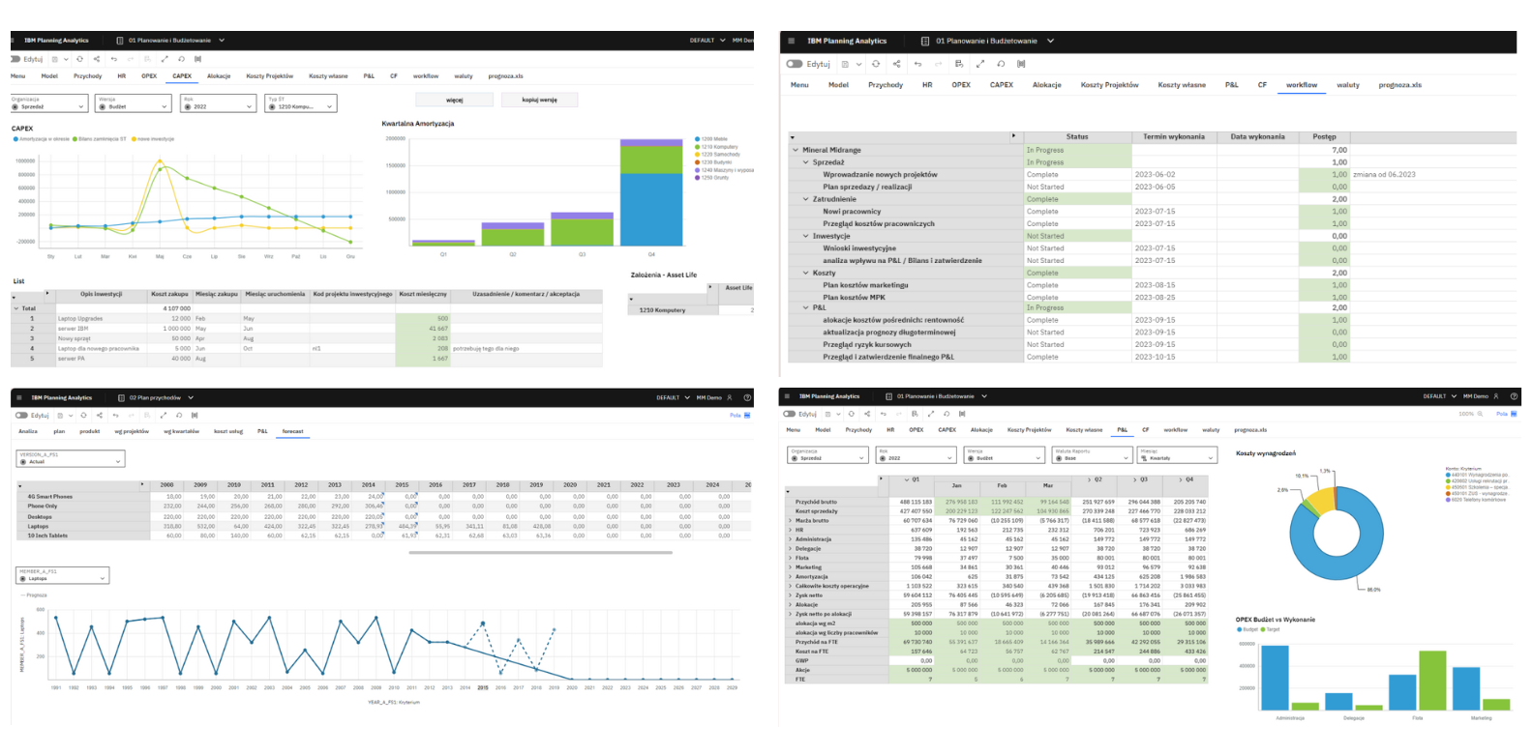Redo action in the workflow window toolbar
Viewport: 1533px width, 754px height.
click(938, 64)
